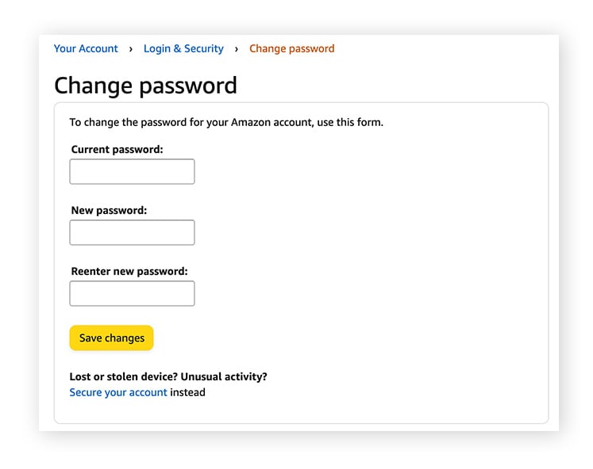
Task: Go to Login & Security breadcrumb
Action: click(x=183, y=49)
